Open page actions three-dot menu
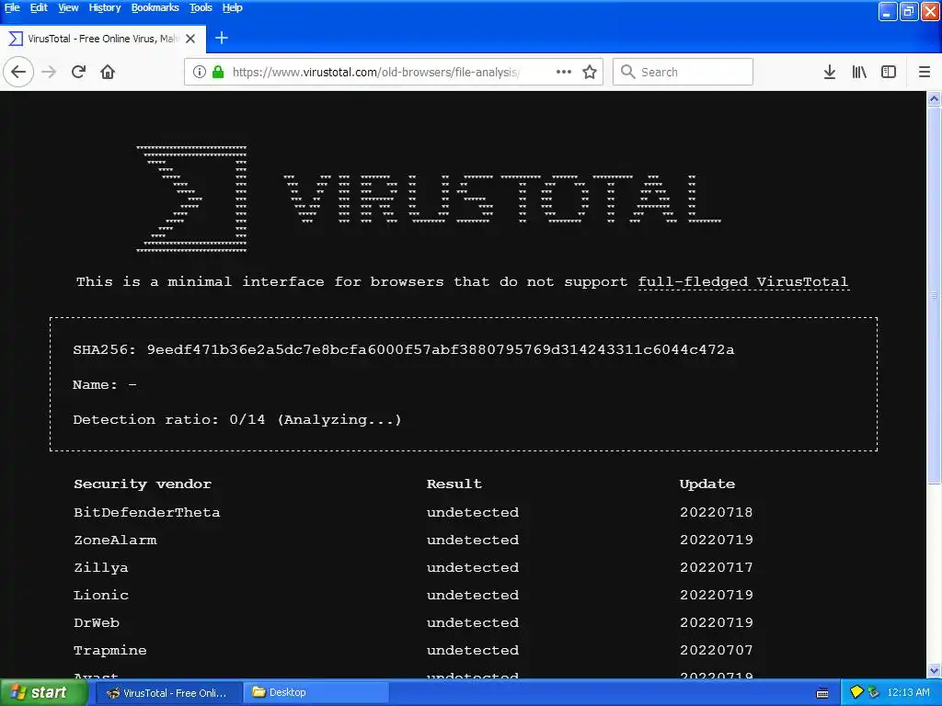The width and height of the screenshot is (942, 706). pos(564,72)
